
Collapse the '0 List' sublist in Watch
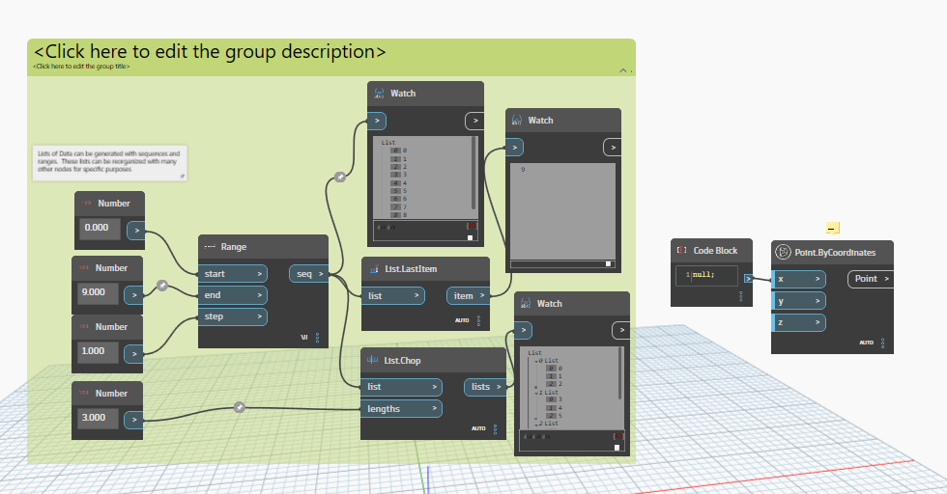[x=535, y=361]
